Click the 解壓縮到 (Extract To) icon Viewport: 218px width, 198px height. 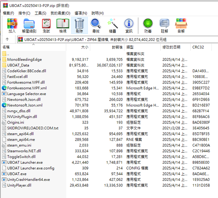(x=29, y=25)
